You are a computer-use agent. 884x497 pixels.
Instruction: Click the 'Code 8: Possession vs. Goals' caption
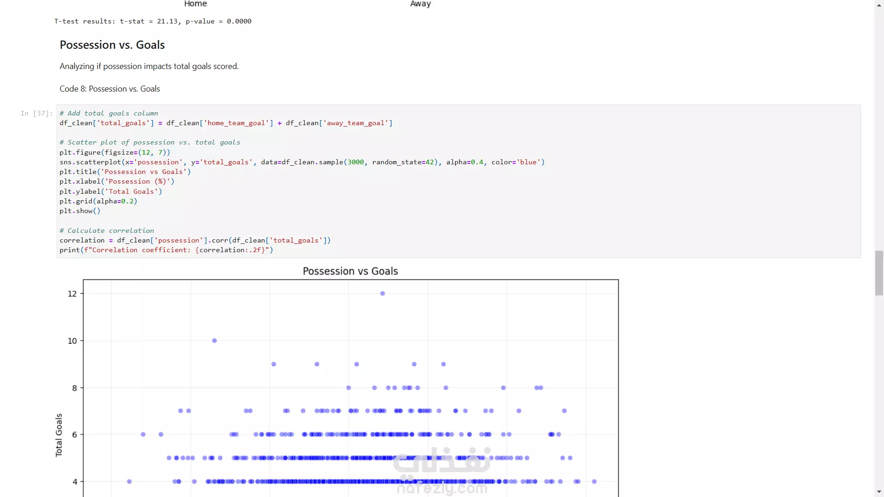(110, 89)
